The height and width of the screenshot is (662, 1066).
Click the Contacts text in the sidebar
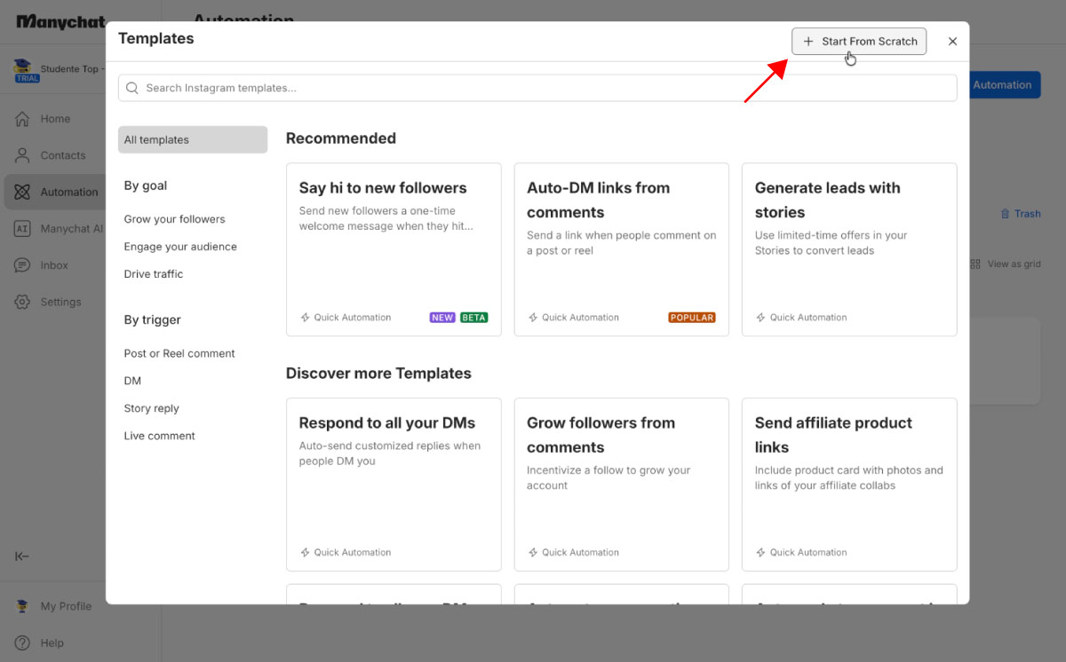coord(63,155)
